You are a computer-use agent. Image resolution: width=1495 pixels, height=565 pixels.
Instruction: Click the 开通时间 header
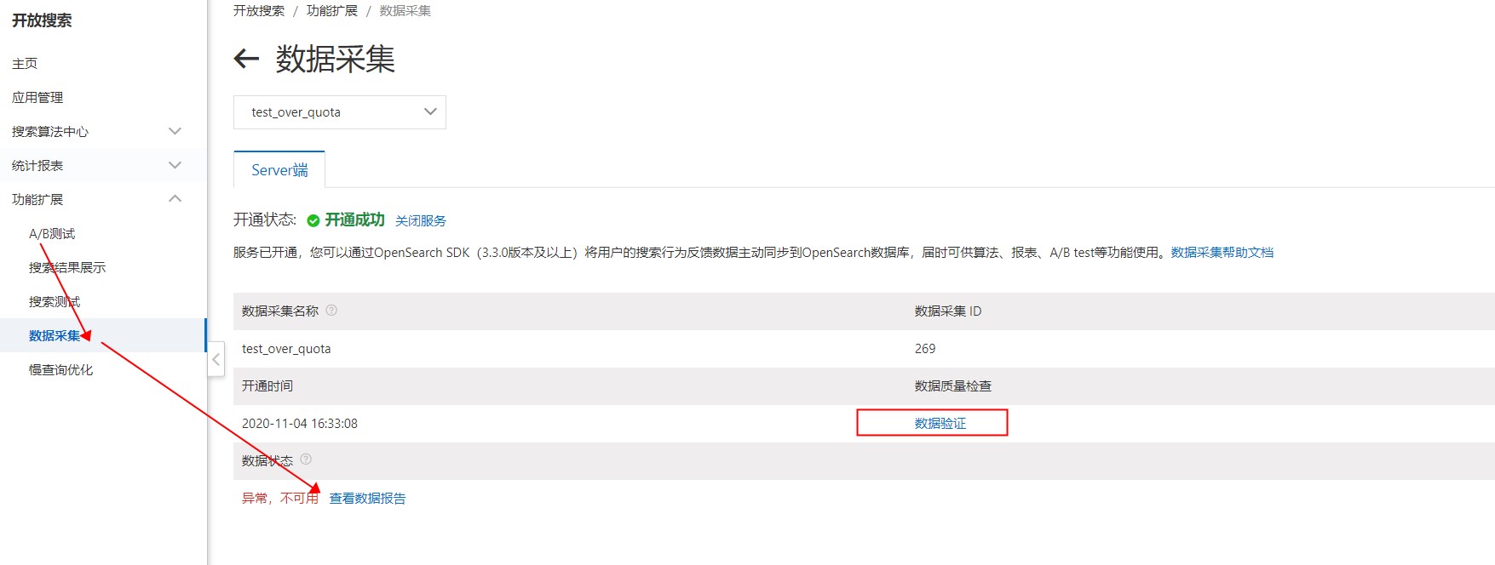[x=267, y=386]
